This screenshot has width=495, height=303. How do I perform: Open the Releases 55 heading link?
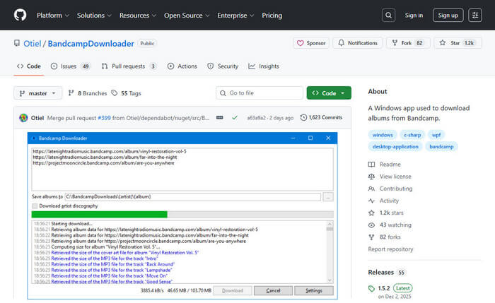386,272
